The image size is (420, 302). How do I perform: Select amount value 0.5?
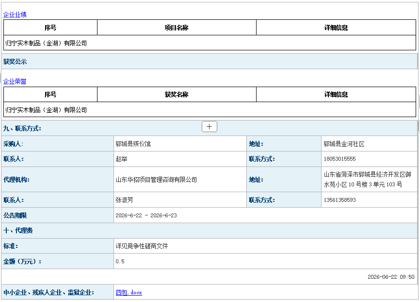[120, 261]
